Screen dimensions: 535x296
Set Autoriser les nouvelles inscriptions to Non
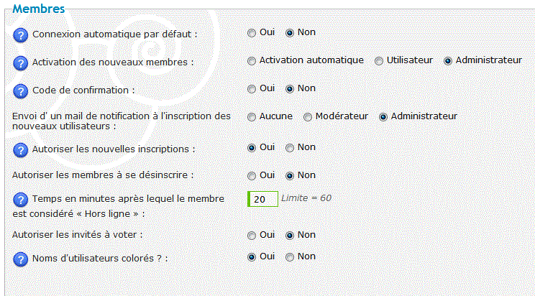tap(290, 148)
